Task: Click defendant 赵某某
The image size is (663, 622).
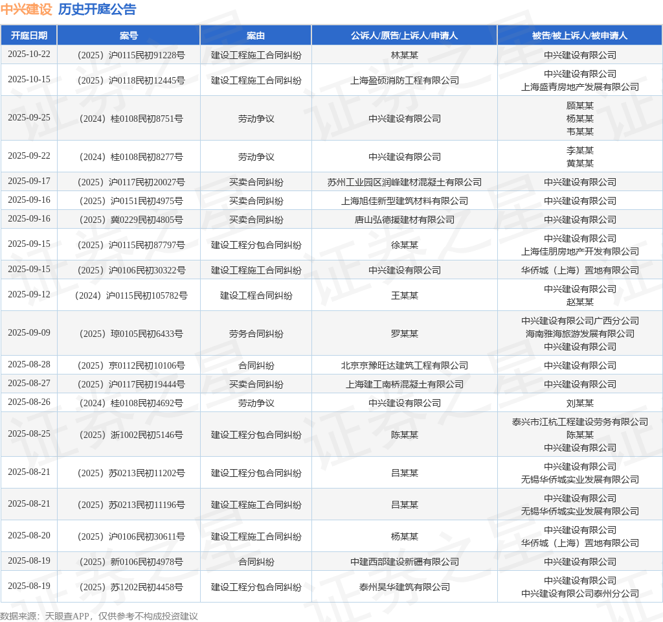Action: 579,302
